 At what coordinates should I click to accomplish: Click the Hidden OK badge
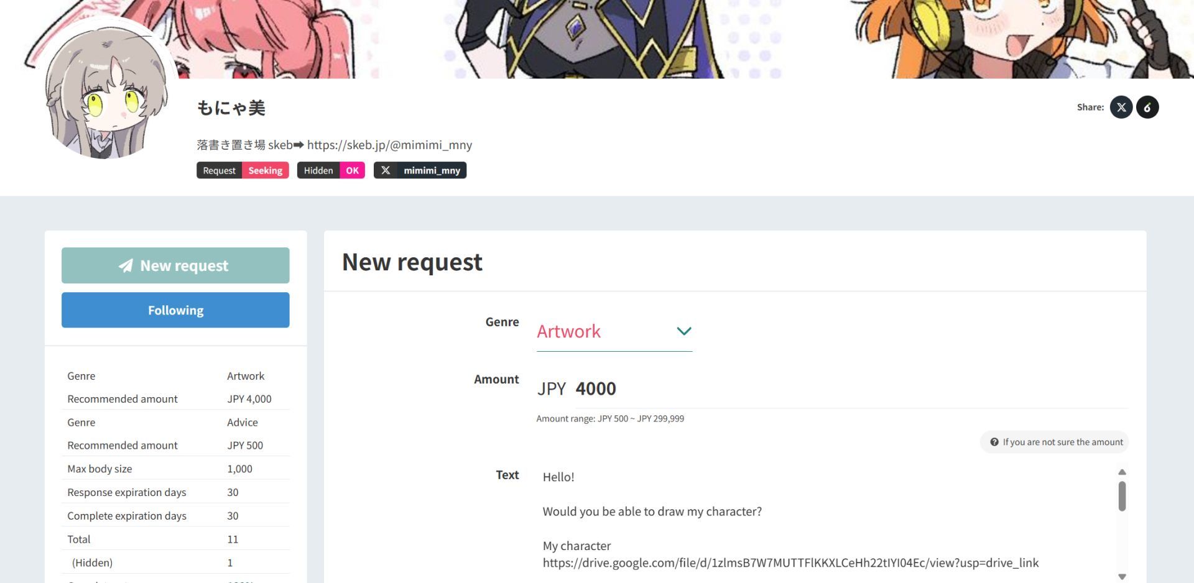click(x=331, y=170)
